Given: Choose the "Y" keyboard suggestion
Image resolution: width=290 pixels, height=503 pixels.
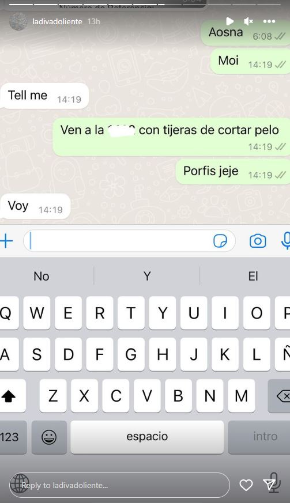Looking at the screenshot, I should point(147,276).
